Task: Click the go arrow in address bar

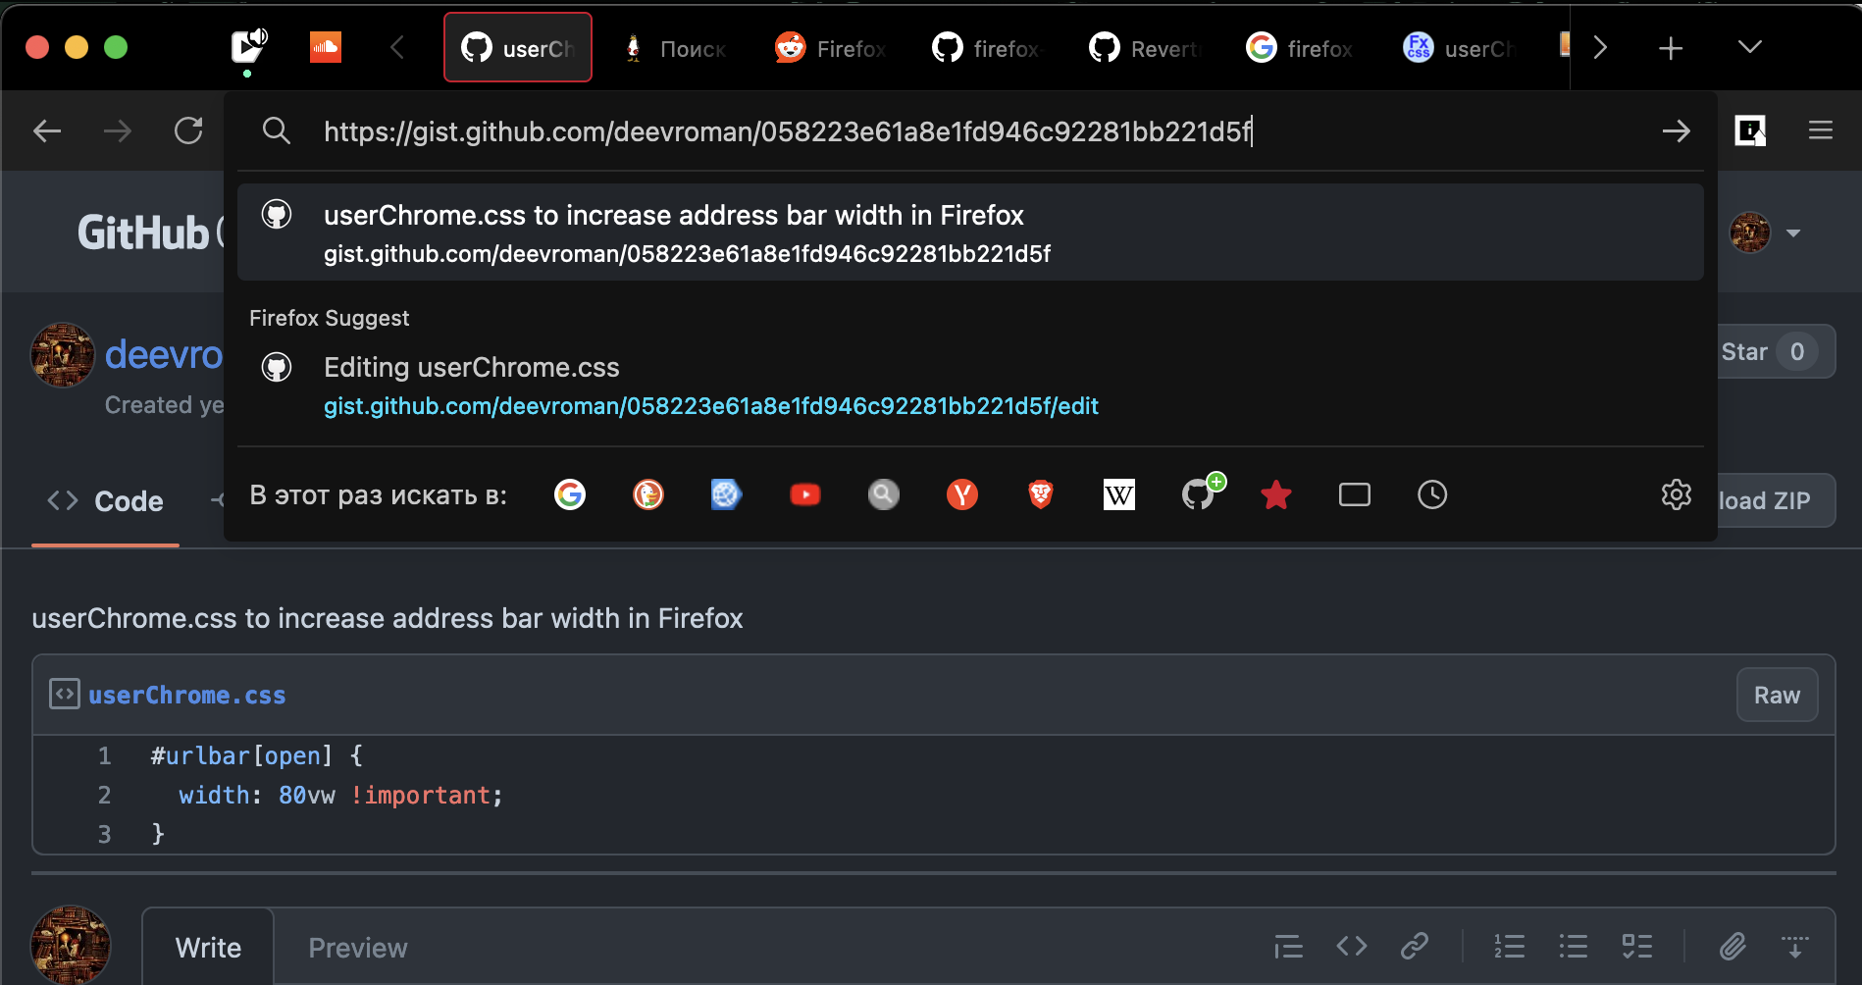Action: [1677, 130]
